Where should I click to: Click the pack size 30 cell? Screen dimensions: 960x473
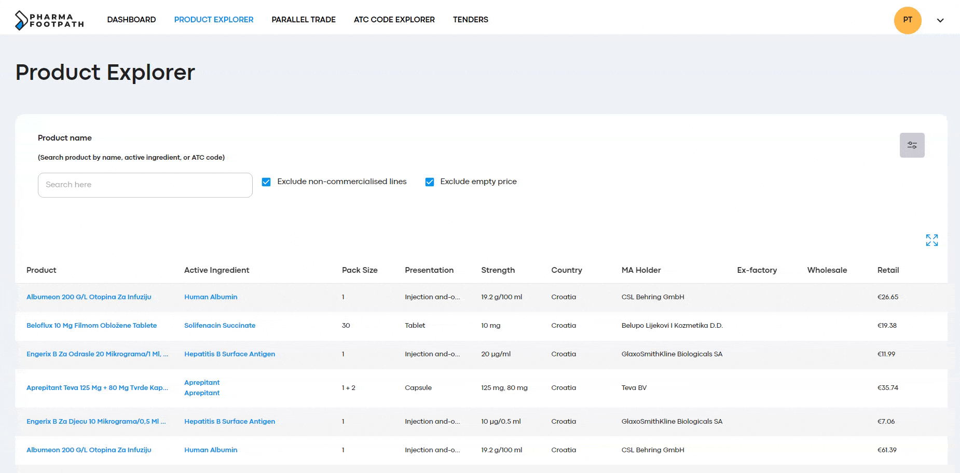346,326
